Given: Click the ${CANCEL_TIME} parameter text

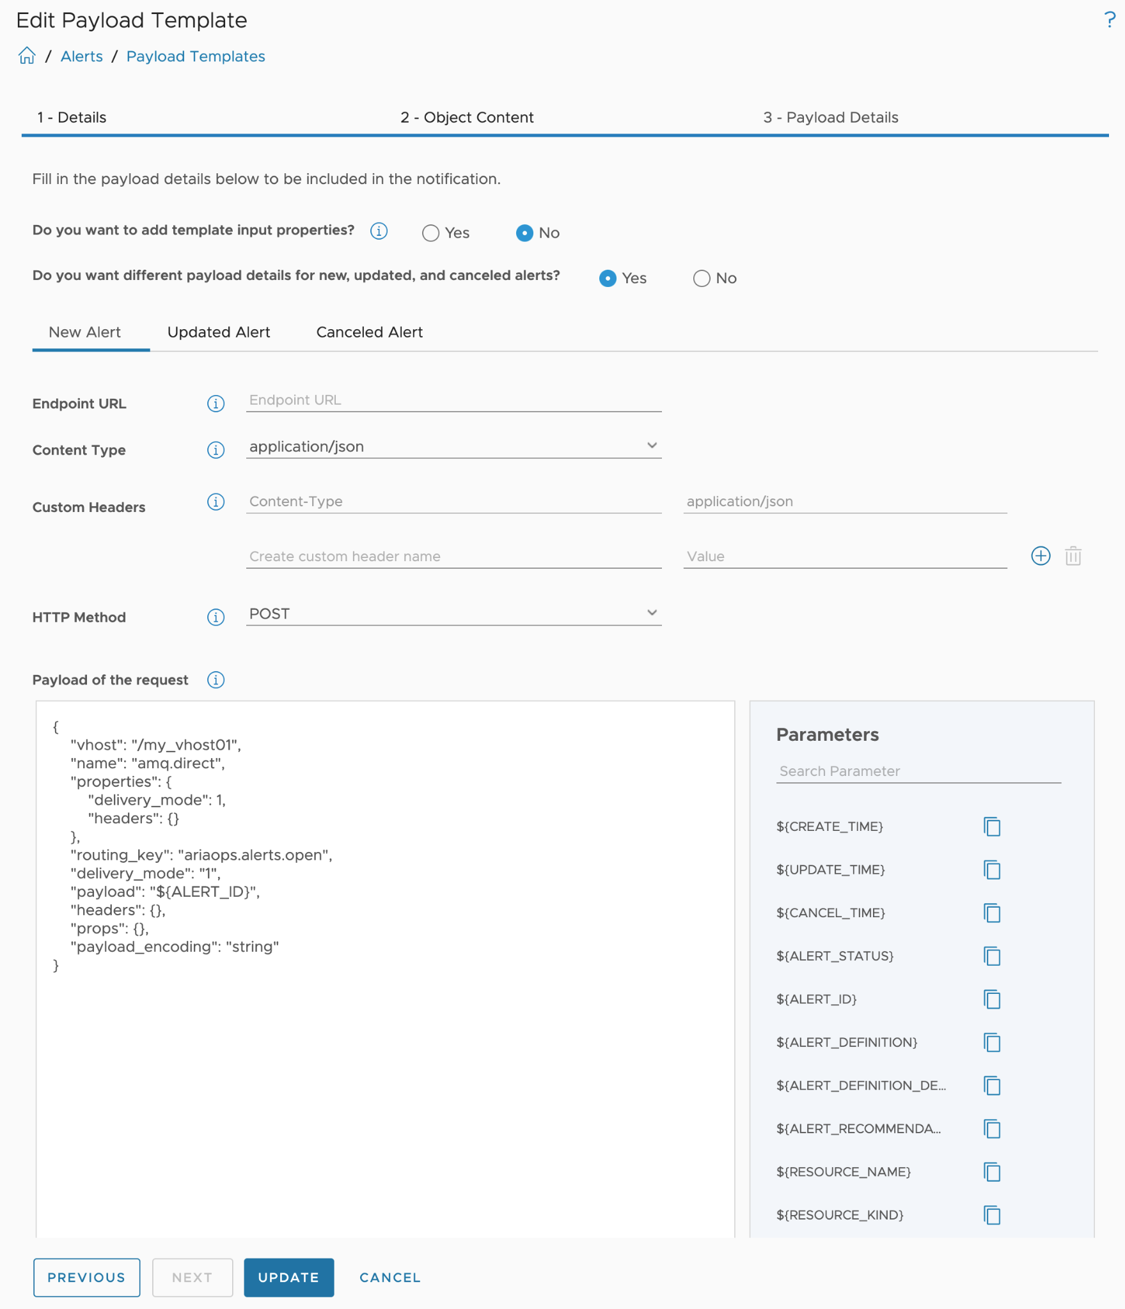Looking at the screenshot, I should [830, 913].
